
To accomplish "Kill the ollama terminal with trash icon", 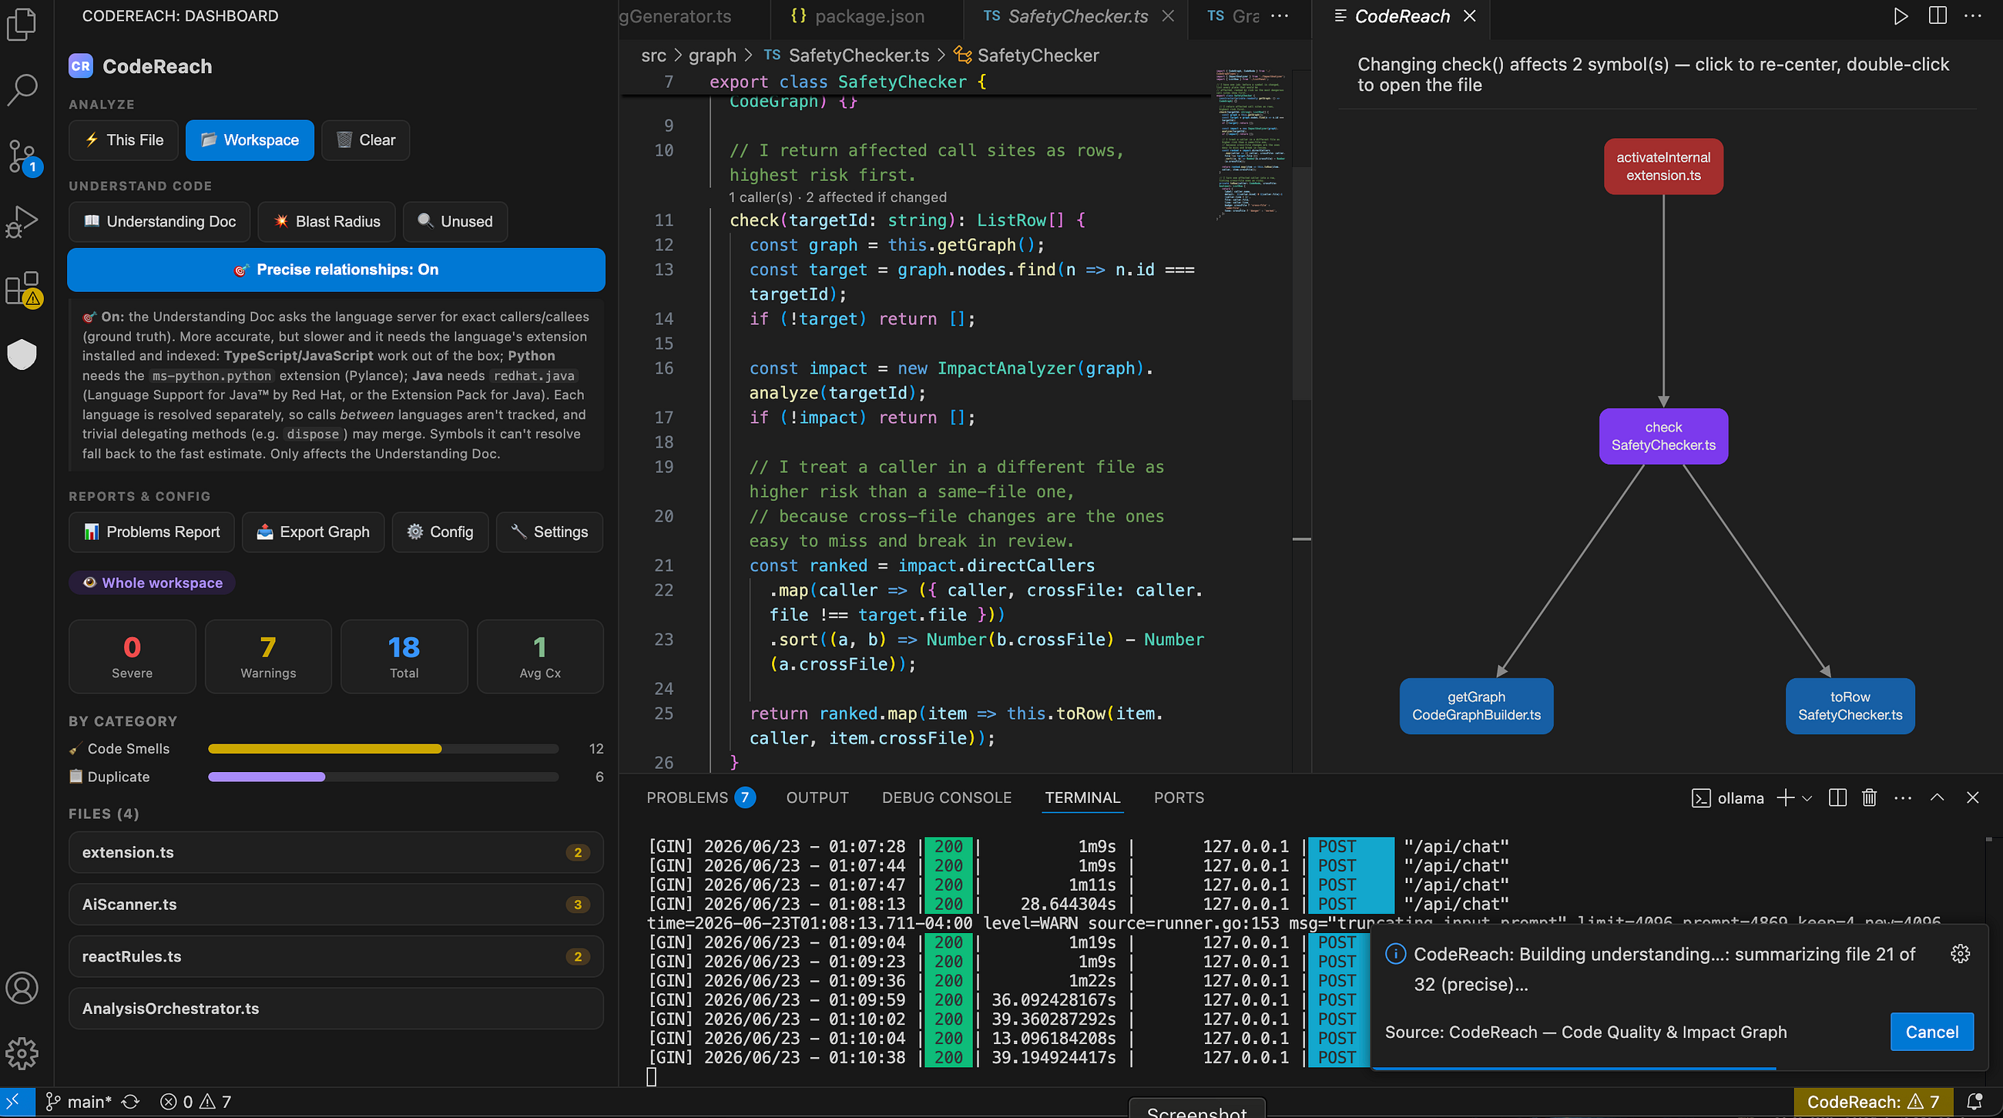I will click(1870, 797).
